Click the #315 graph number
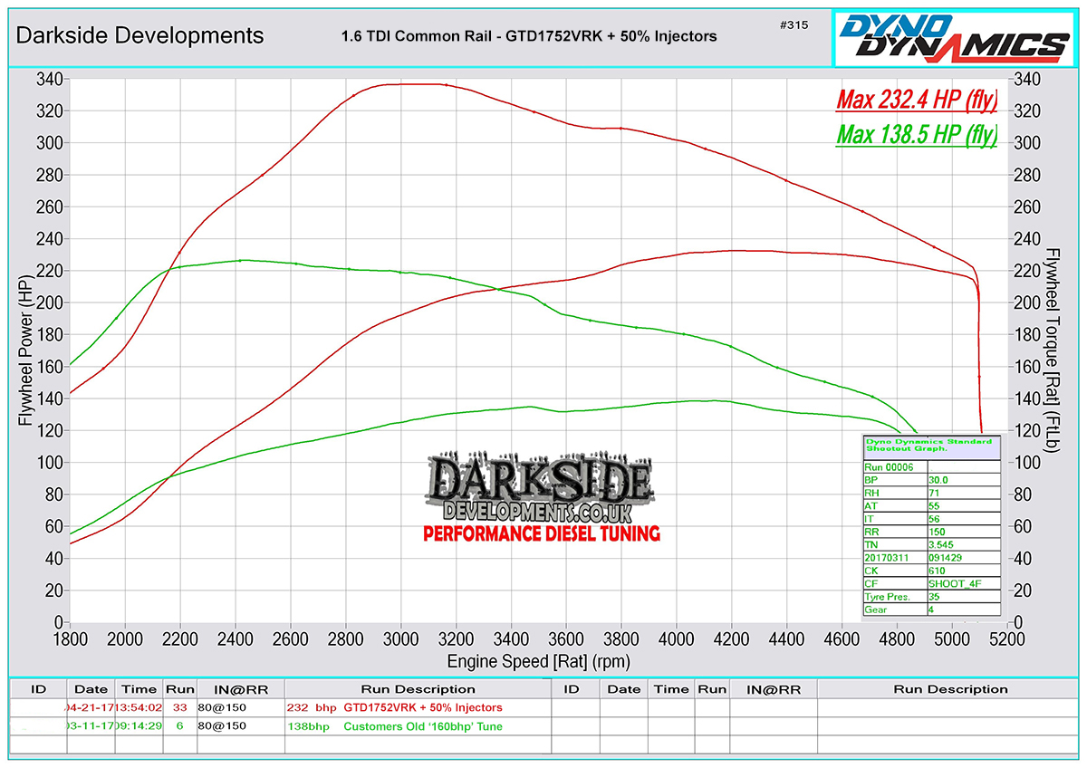Image resolution: width=1087 pixels, height=768 pixels. pos(793,24)
